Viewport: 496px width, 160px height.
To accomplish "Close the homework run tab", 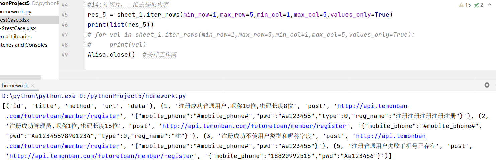I will click(x=33, y=86).
